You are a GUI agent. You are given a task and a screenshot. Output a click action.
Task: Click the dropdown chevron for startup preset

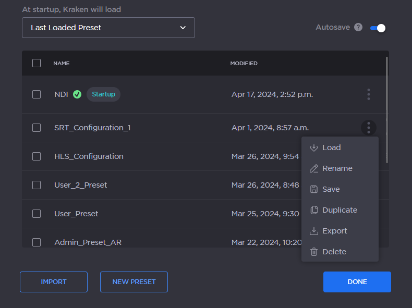[183, 28]
